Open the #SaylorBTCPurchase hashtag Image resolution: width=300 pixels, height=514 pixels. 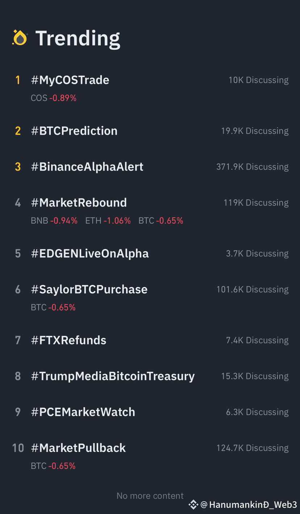point(89,289)
